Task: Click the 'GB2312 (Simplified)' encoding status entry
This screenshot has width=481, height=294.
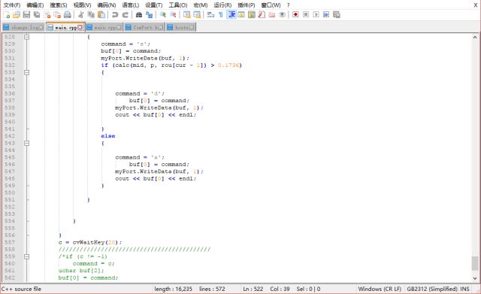Action: coord(432,289)
